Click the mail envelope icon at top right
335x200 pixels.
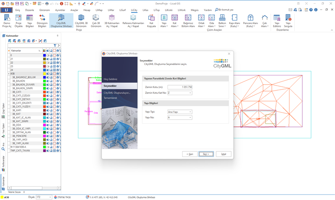tap(290, 10)
